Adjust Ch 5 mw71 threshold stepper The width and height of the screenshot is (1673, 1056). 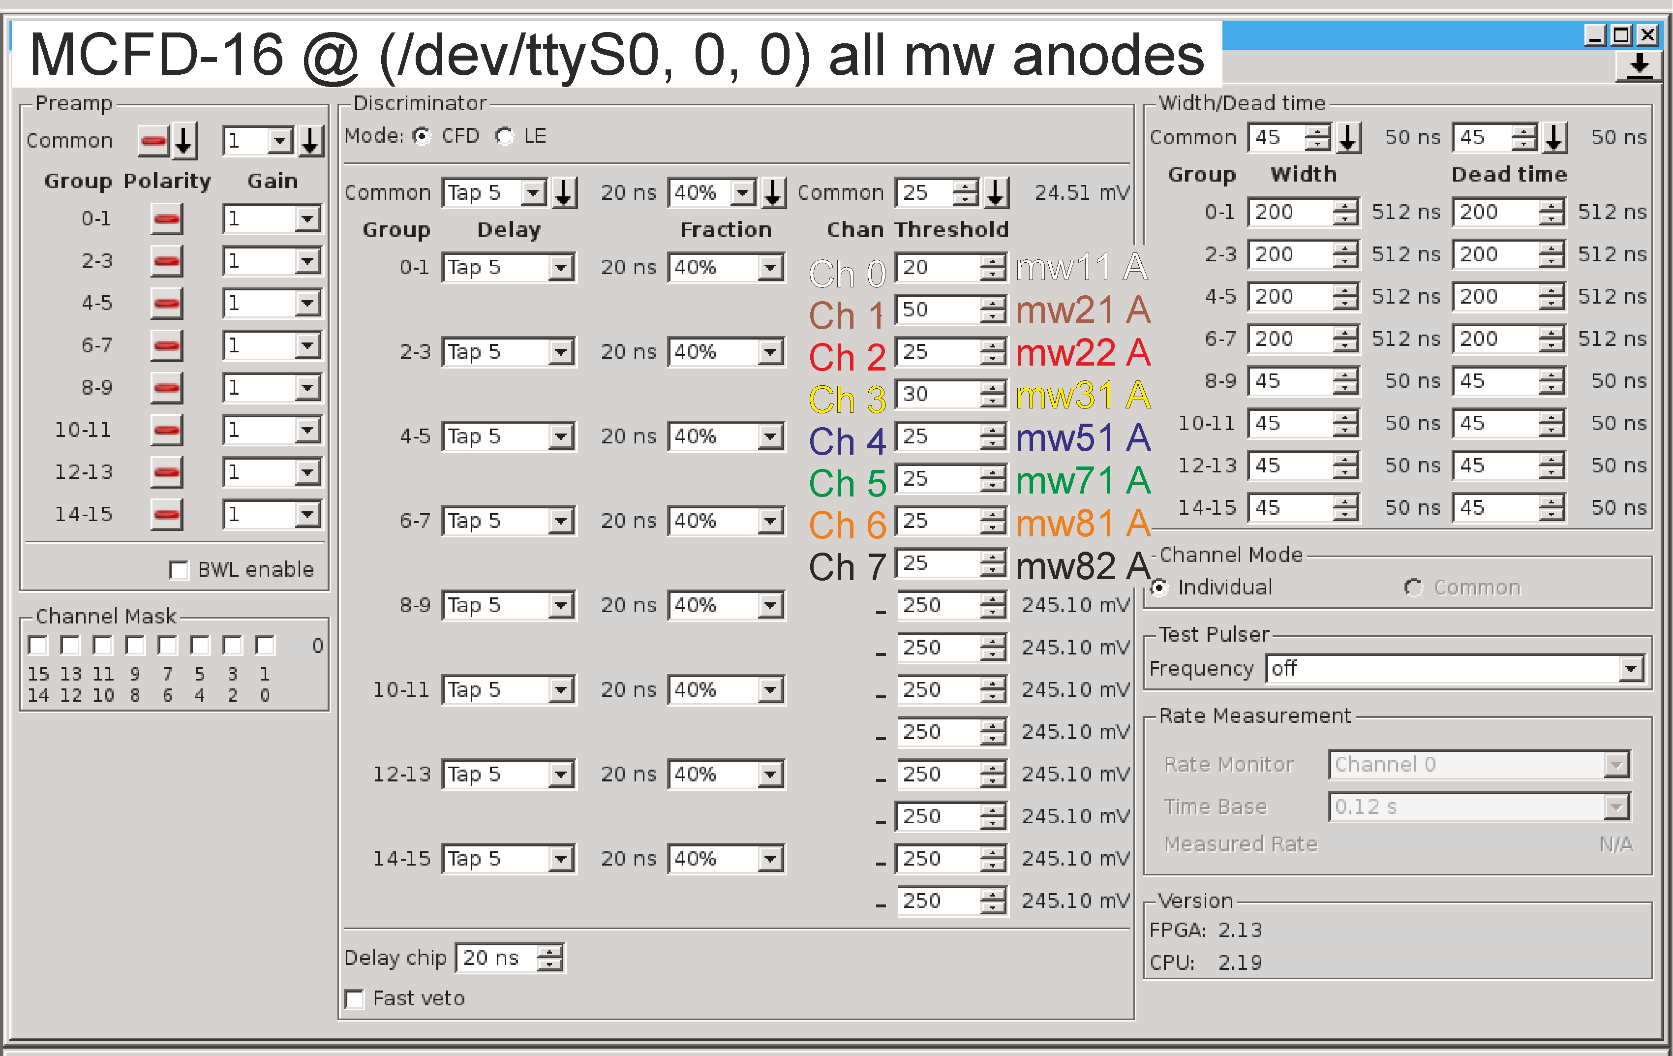click(x=994, y=479)
